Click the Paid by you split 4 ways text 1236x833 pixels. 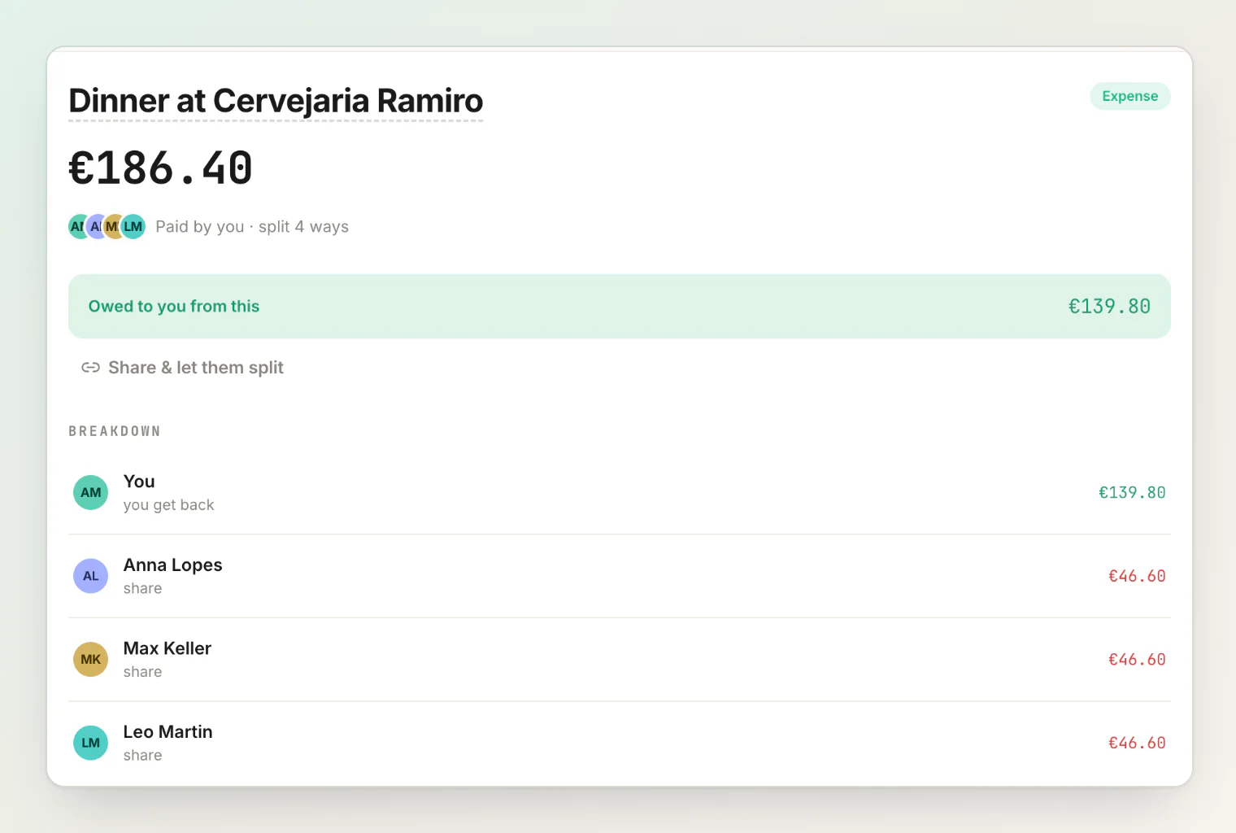point(252,227)
